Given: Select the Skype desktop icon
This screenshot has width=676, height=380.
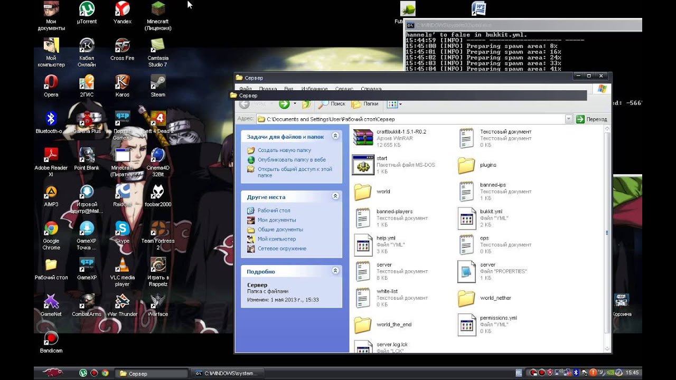Looking at the screenshot, I should pos(123,232).
